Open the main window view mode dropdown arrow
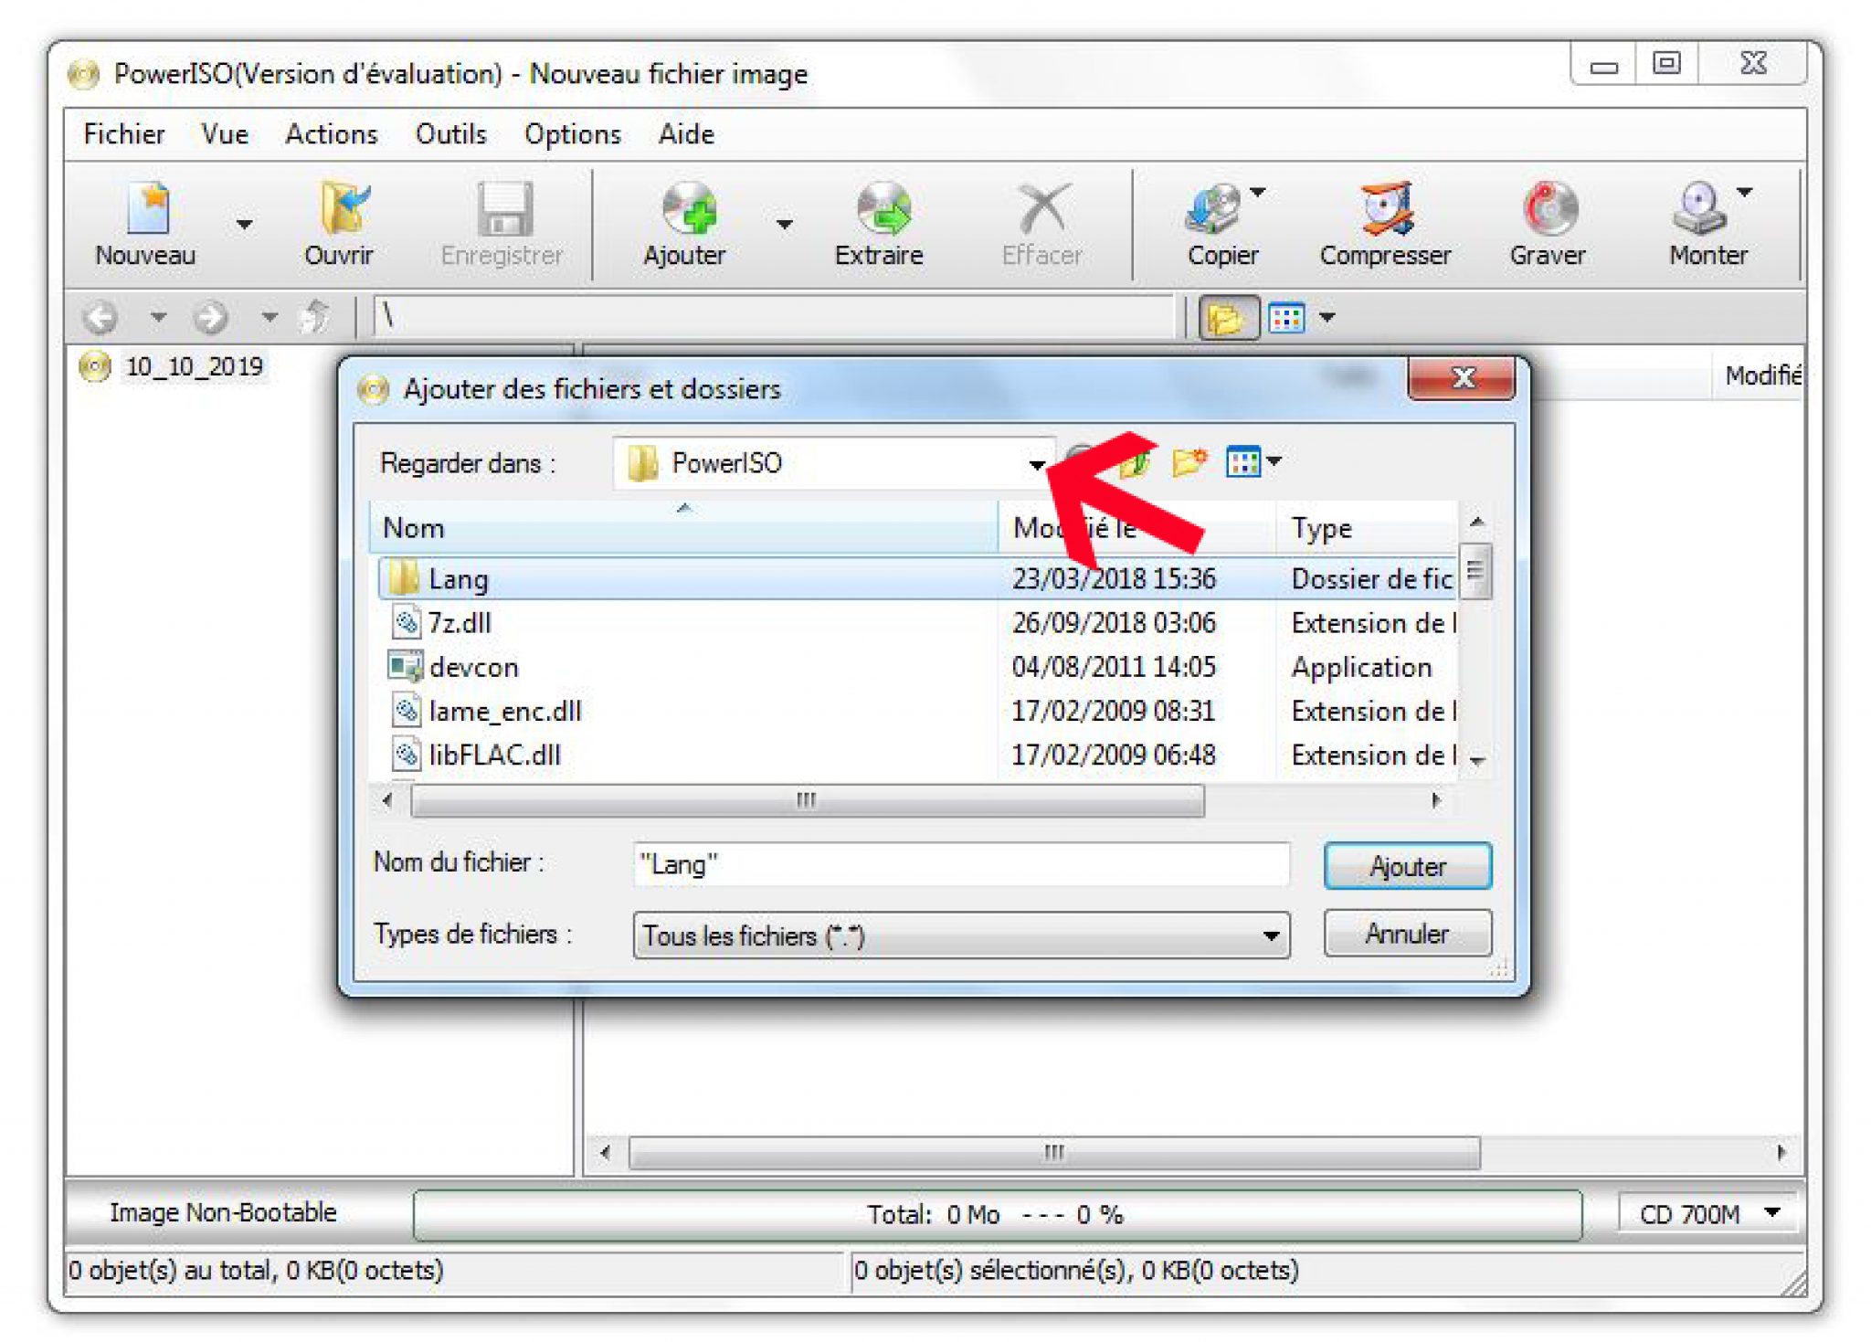The height and width of the screenshot is (1342, 1871). click(1327, 318)
